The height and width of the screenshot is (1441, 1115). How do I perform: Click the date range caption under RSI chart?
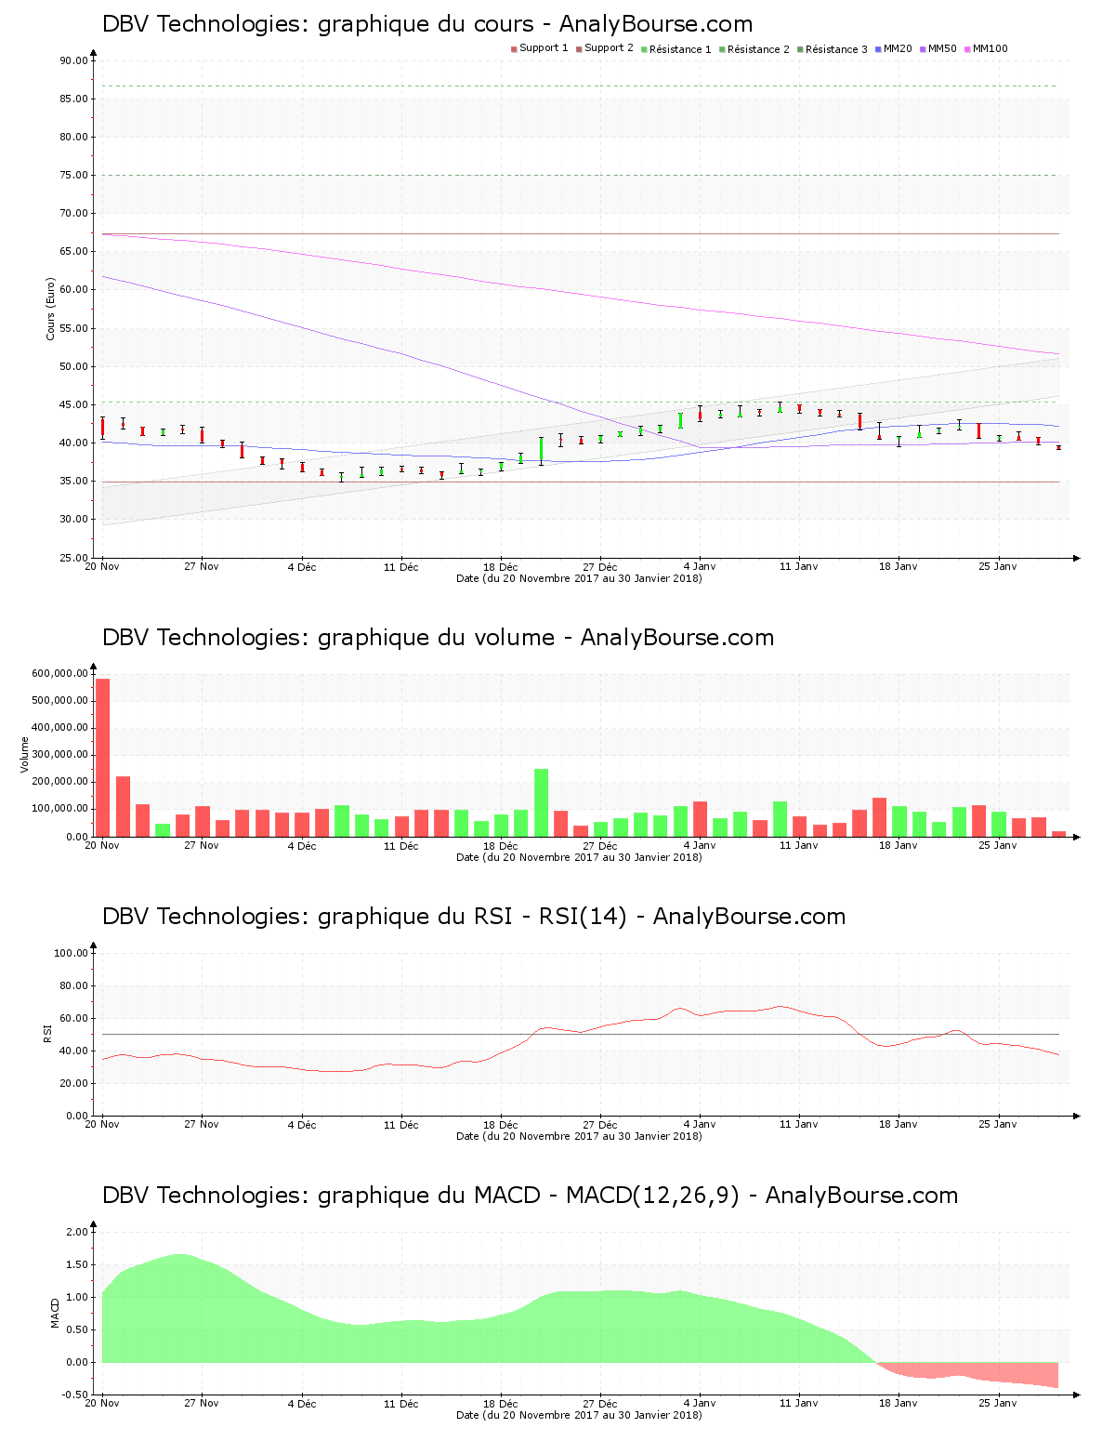[579, 1136]
